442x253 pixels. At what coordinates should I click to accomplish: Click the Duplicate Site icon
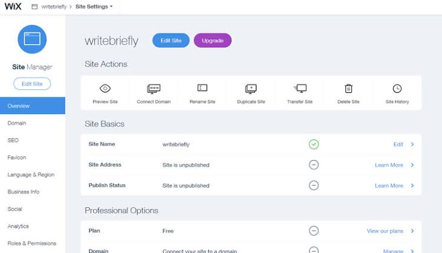tap(251, 89)
